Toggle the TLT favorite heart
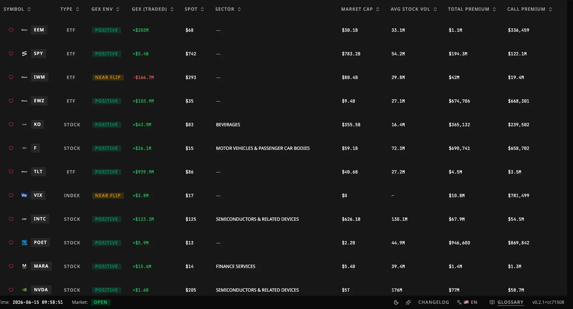This screenshot has width=573, height=309. (11, 172)
